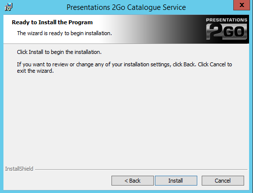Click the exit the wizard text line
The height and width of the screenshot is (193, 253).
pos(36,71)
